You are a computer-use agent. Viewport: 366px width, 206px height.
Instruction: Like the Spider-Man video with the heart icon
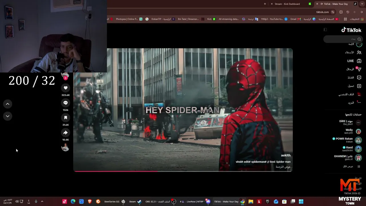point(65,88)
